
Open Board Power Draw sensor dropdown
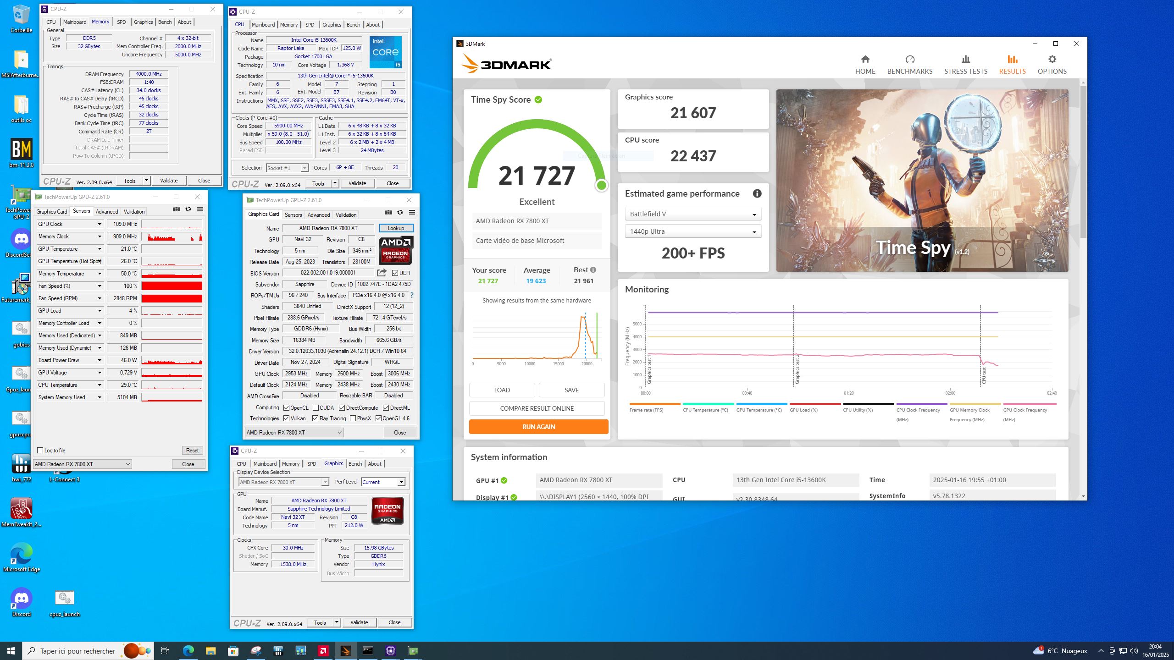coord(99,360)
